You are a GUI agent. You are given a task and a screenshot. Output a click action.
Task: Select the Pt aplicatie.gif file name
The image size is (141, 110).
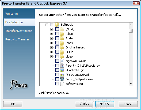(x=75, y=70)
